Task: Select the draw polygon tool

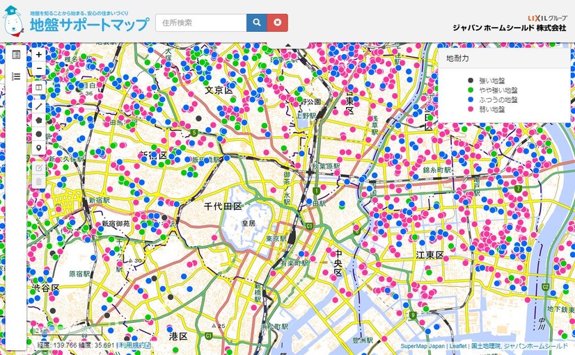Action: click(38, 119)
